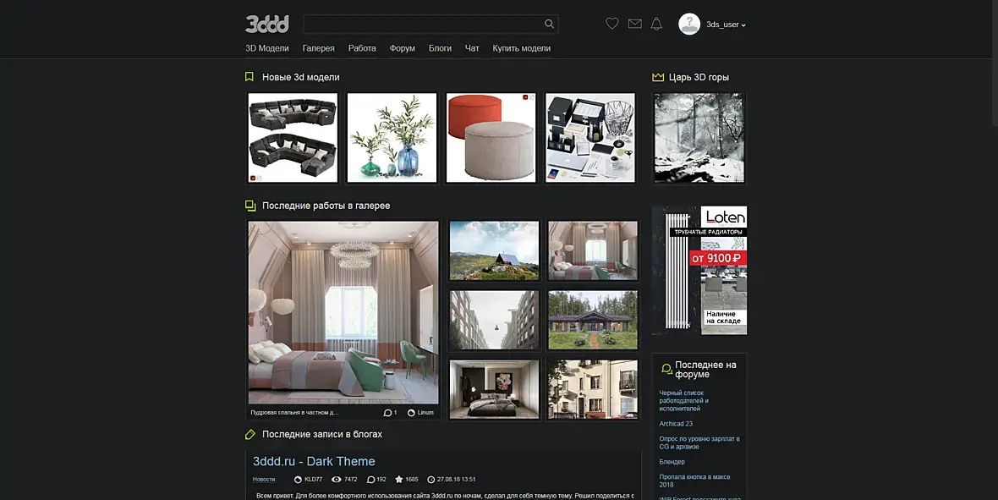Click the gallery icon beside Последние работы в галерее

pyautogui.click(x=250, y=206)
